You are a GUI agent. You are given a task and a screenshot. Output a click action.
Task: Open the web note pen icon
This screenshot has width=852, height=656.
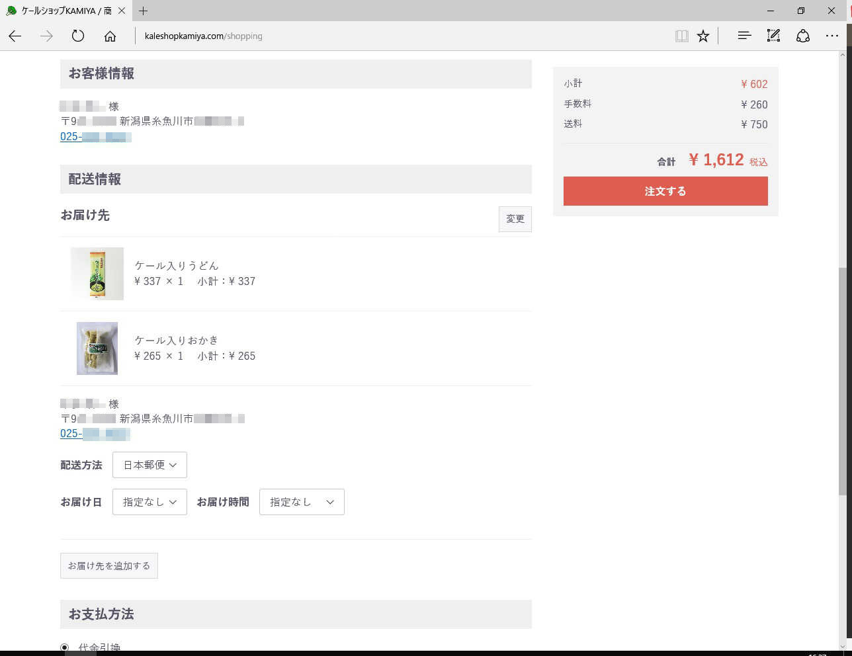tap(773, 36)
